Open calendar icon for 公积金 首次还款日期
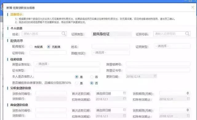Viewport: 197px width, 120px height. [x=124, y=93]
